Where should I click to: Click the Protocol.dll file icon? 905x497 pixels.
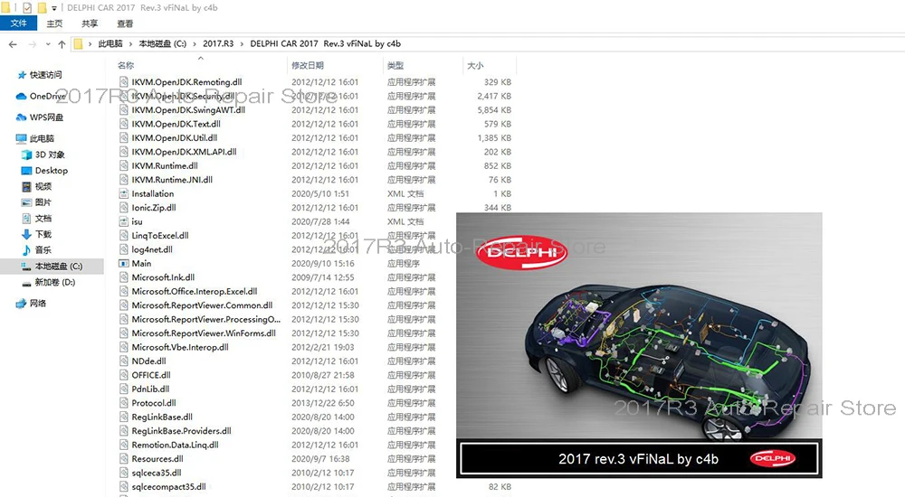click(x=123, y=402)
